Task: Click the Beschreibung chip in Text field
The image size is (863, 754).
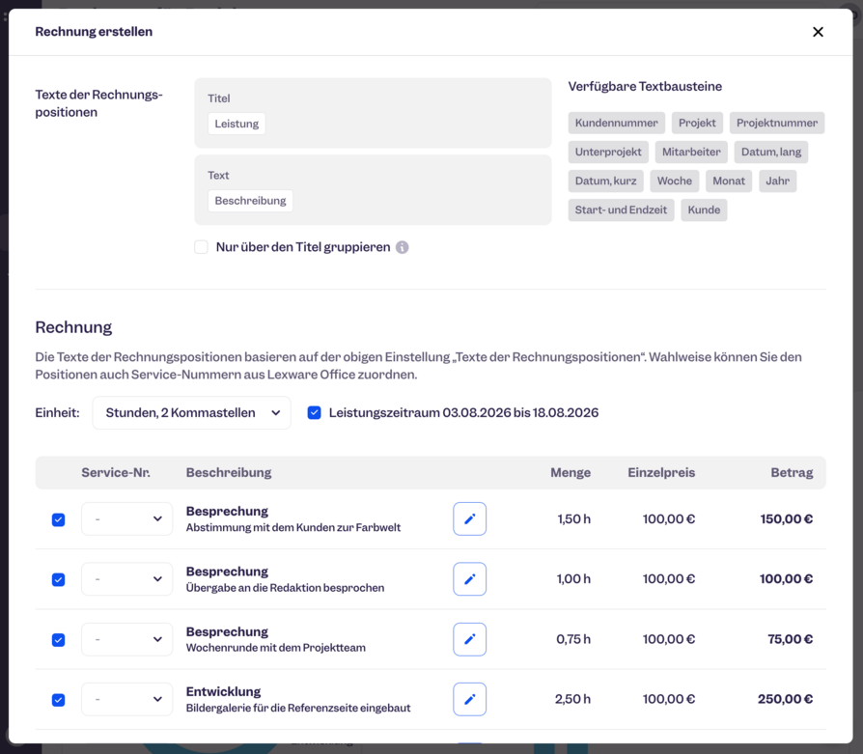Action: (x=250, y=201)
